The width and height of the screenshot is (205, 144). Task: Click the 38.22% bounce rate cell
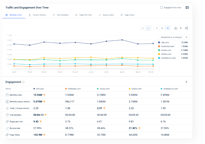pos(69,128)
